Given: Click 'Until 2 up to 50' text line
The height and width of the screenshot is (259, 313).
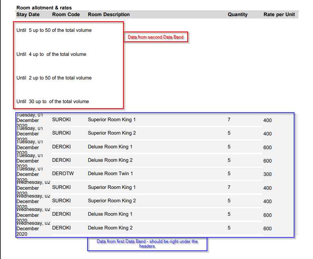Looking at the screenshot, I should [x=54, y=78].
